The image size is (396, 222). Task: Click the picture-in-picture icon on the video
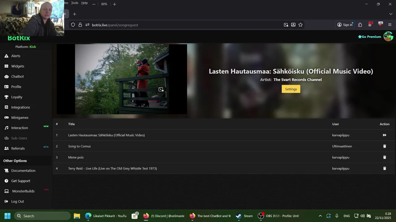pyautogui.click(x=161, y=89)
